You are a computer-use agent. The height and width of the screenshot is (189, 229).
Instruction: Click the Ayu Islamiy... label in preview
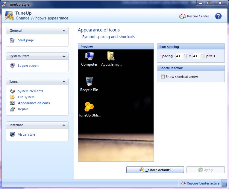112,64
